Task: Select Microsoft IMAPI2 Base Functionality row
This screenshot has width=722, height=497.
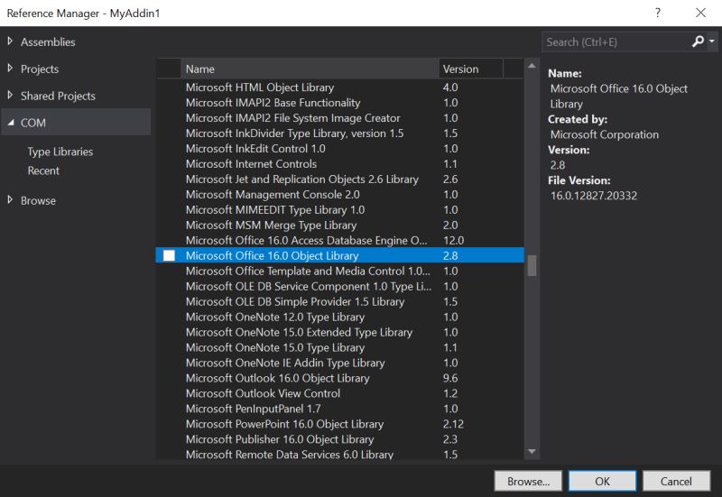Action: click(x=340, y=103)
